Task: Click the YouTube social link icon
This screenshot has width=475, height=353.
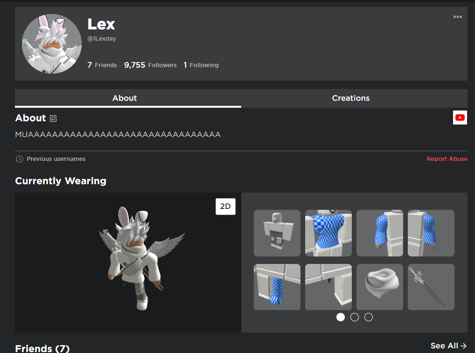Action: pos(460,118)
